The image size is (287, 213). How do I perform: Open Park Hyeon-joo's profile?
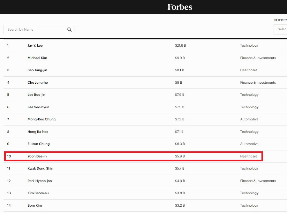(x=40, y=181)
